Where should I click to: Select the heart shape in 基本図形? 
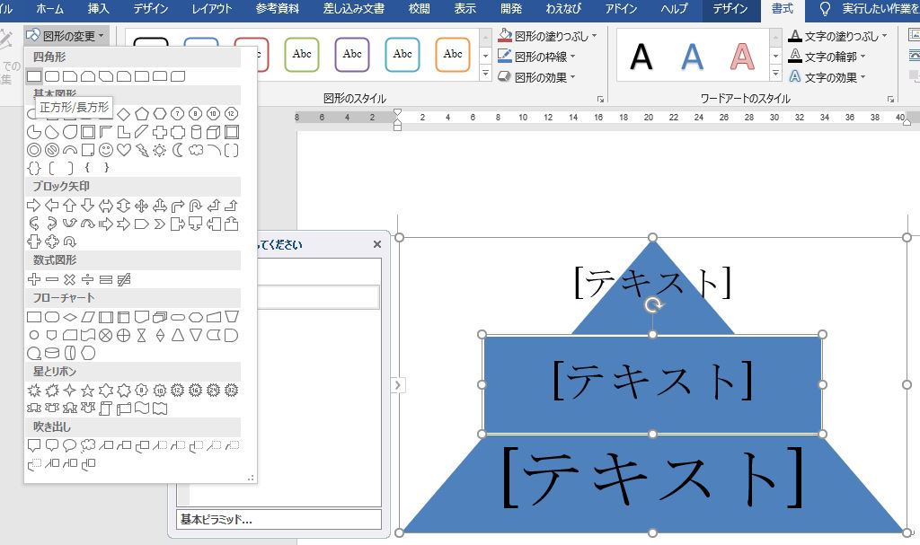[123, 150]
